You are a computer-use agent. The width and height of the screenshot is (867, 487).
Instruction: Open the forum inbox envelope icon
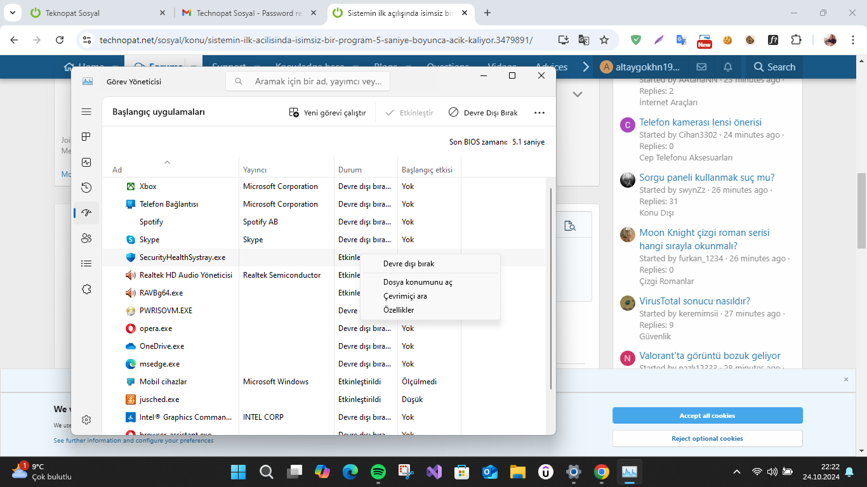(701, 67)
